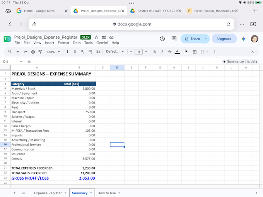Click the Upgrade button
The image size is (263, 197).
[224, 39]
